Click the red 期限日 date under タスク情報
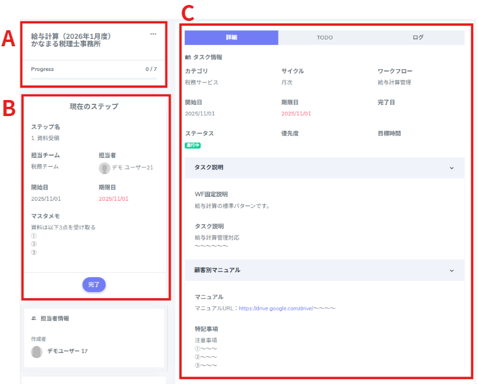The image size is (478, 384). [296, 114]
